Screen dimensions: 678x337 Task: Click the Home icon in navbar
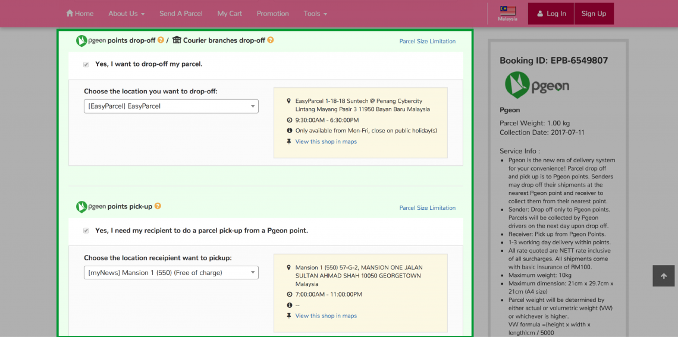pyautogui.click(x=70, y=13)
